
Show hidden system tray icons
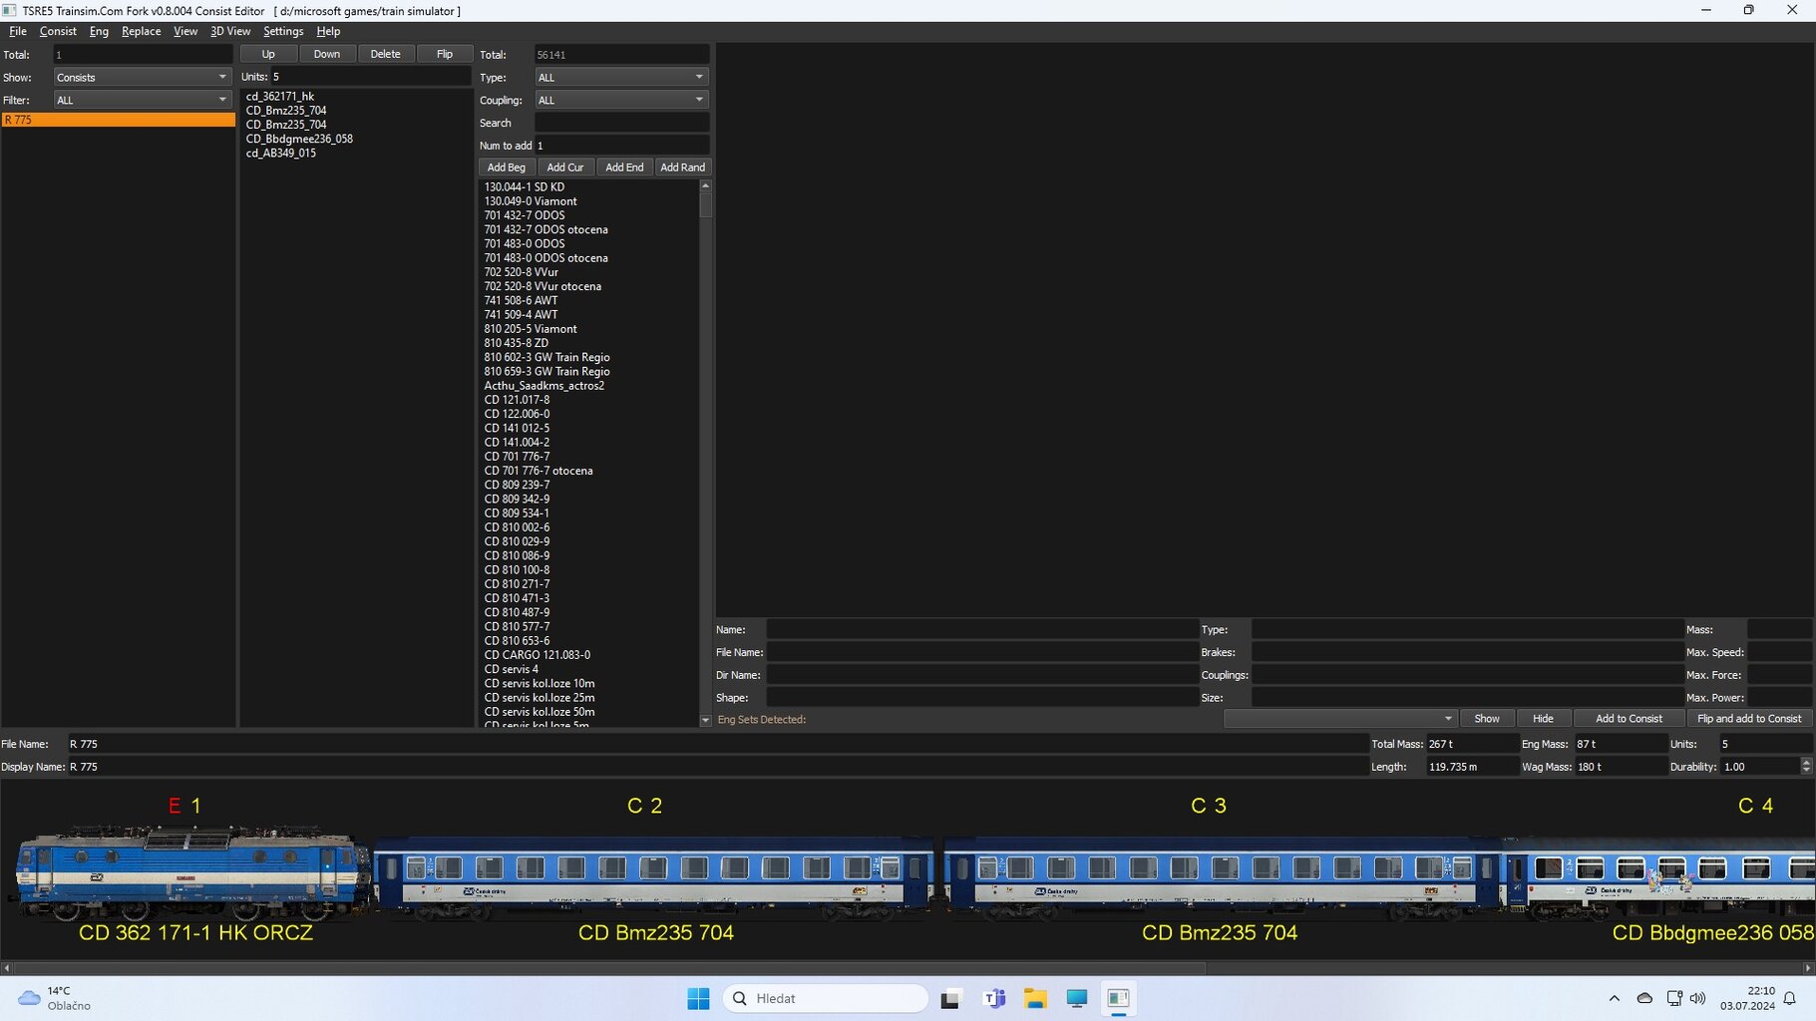[1615, 998]
